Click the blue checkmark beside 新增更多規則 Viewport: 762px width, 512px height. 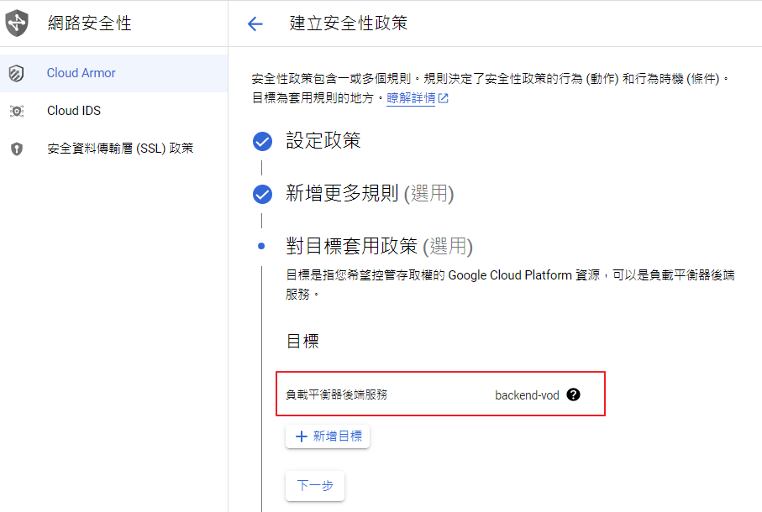[263, 194]
